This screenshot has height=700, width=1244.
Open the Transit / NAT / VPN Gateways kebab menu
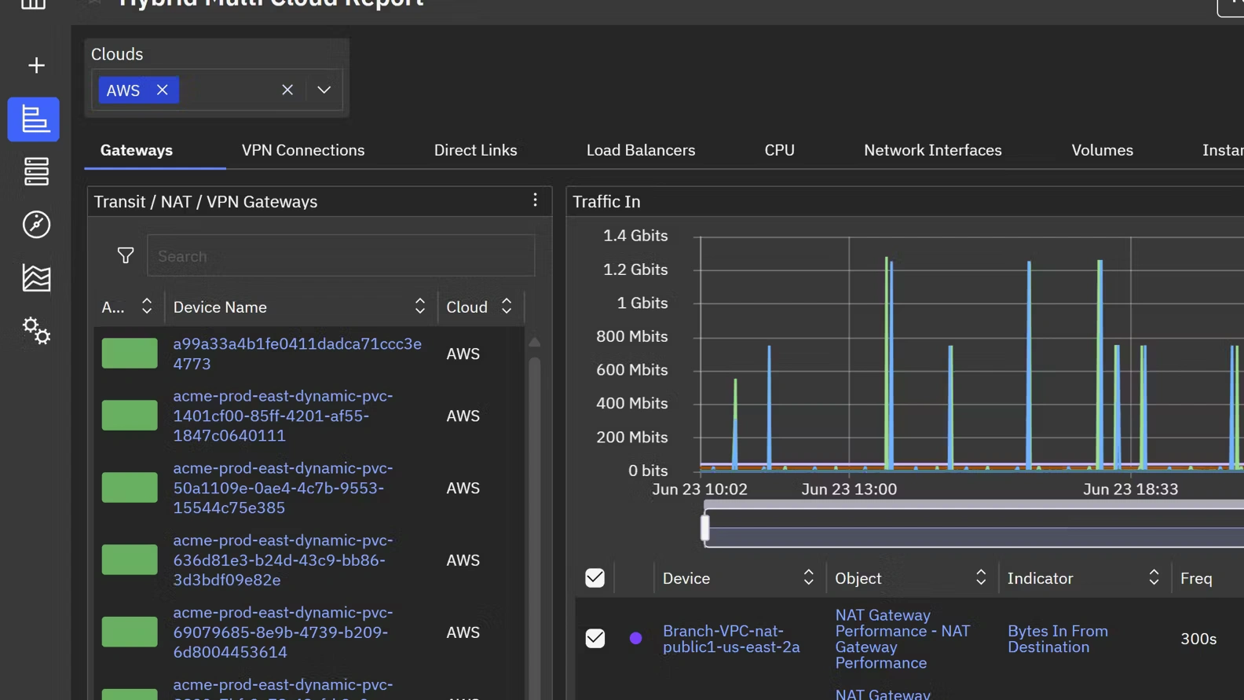(535, 200)
